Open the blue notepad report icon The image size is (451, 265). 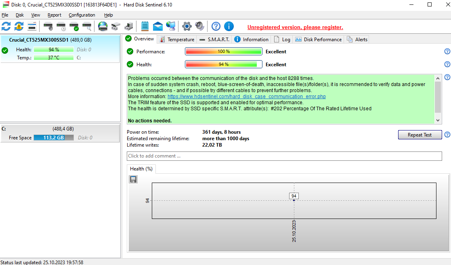[x=145, y=27]
